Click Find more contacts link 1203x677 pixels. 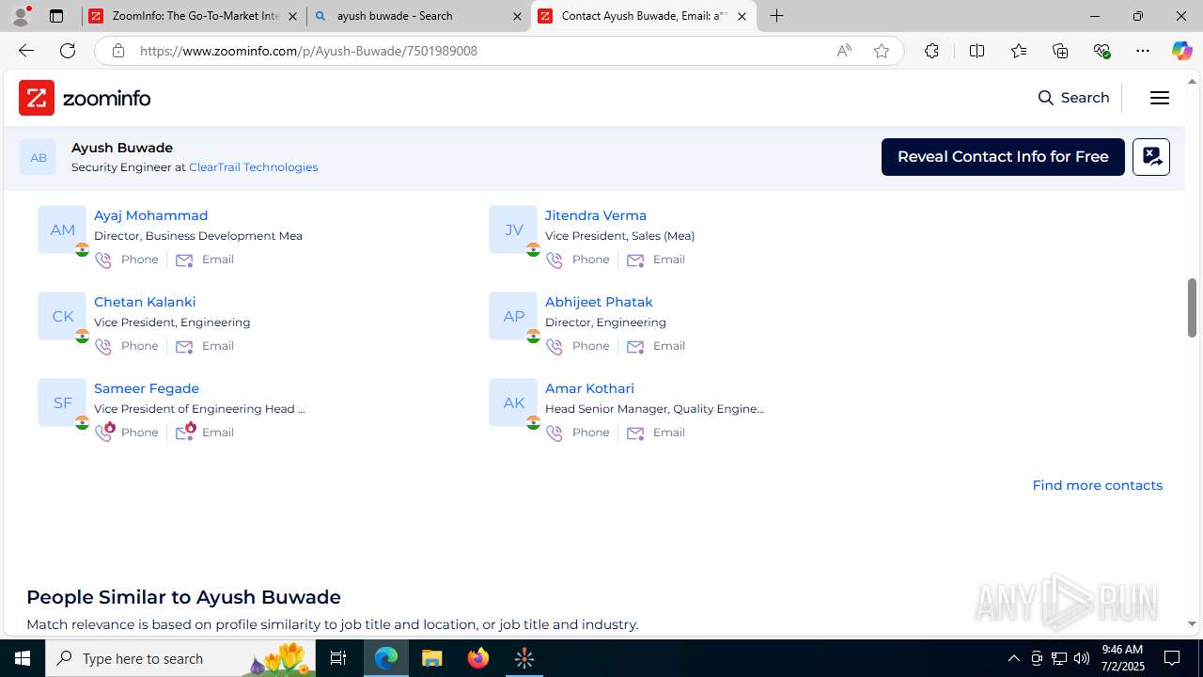point(1097,485)
